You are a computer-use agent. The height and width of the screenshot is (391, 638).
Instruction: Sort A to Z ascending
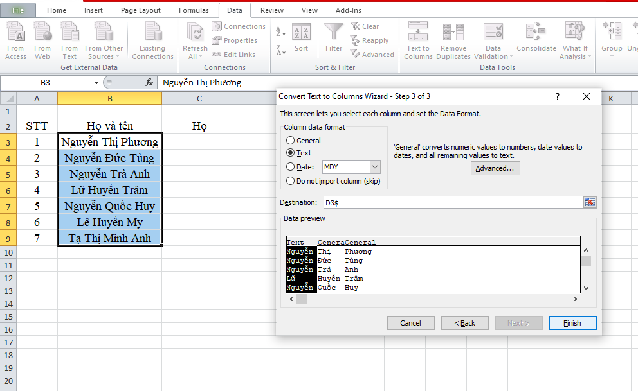(x=281, y=31)
